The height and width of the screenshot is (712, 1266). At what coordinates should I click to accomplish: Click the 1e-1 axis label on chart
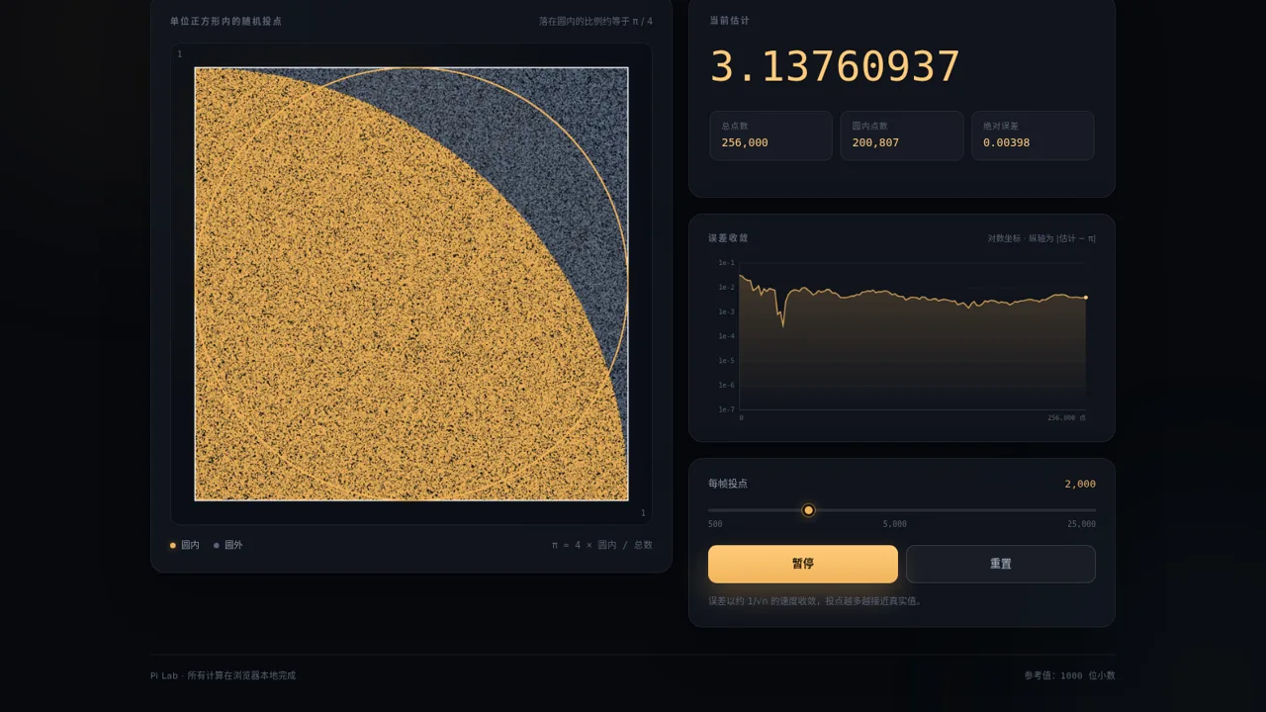(726, 263)
